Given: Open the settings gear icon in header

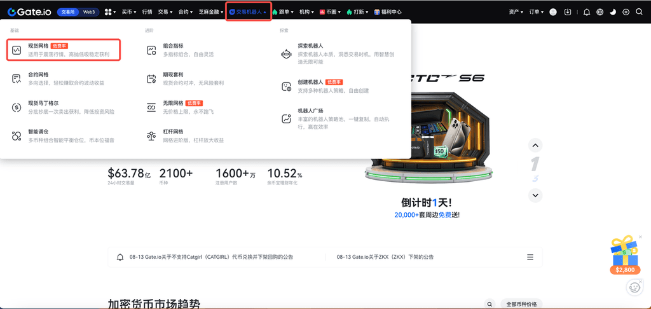Looking at the screenshot, I should click(x=626, y=12).
